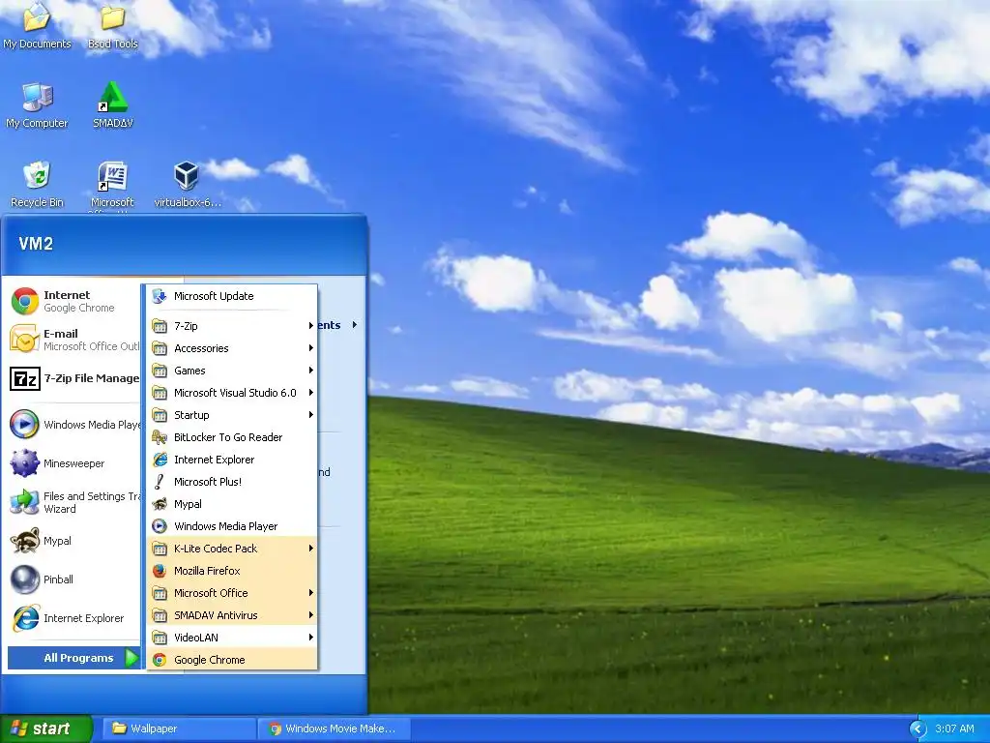Viewport: 990px width, 743px height.
Task: Click the 3:07 AM taskbar clock
Action: click(954, 728)
